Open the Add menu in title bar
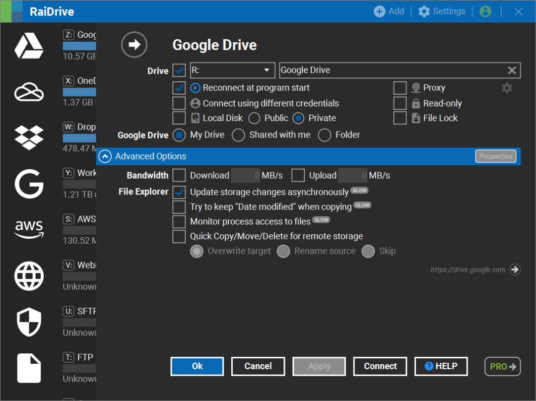The image size is (536, 401). pos(389,11)
